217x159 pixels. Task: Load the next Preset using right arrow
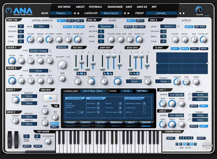click(x=184, y=13)
